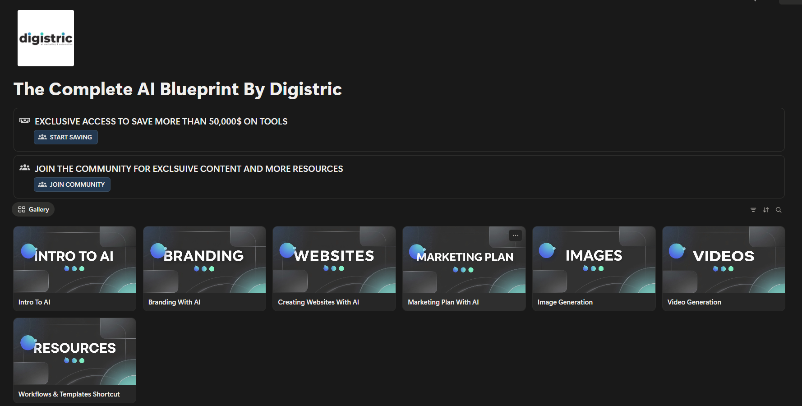Open the options menu on Marketing Plan card
Screen dimensions: 802x406
[515, 235]
